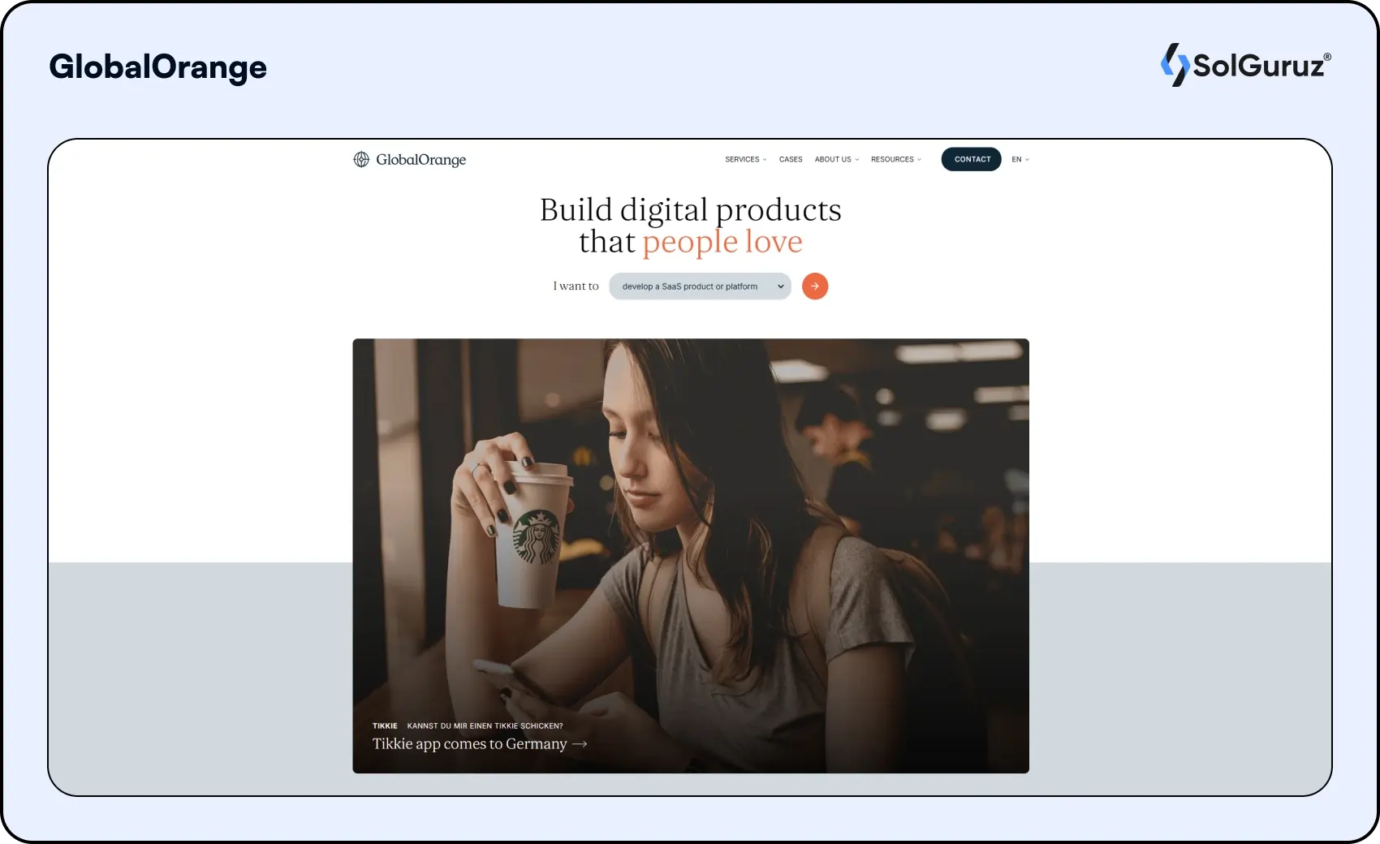The height and width of the screenshot is (844, 1380).
Task: Click the GlobalOrange globe logo icon
Action: click(360, 160)
